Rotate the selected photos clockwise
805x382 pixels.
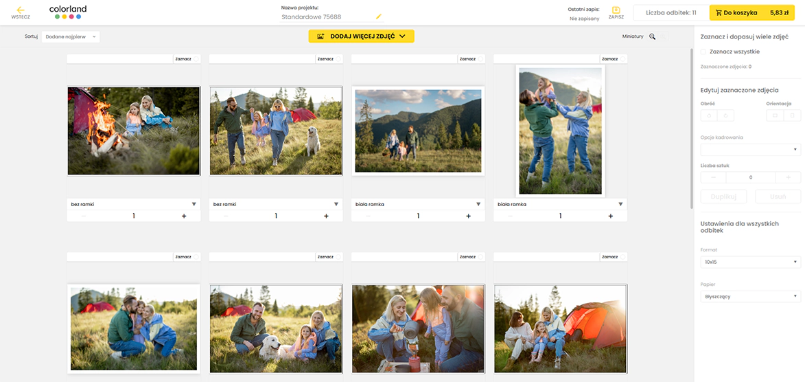click(x=725, y=115)
